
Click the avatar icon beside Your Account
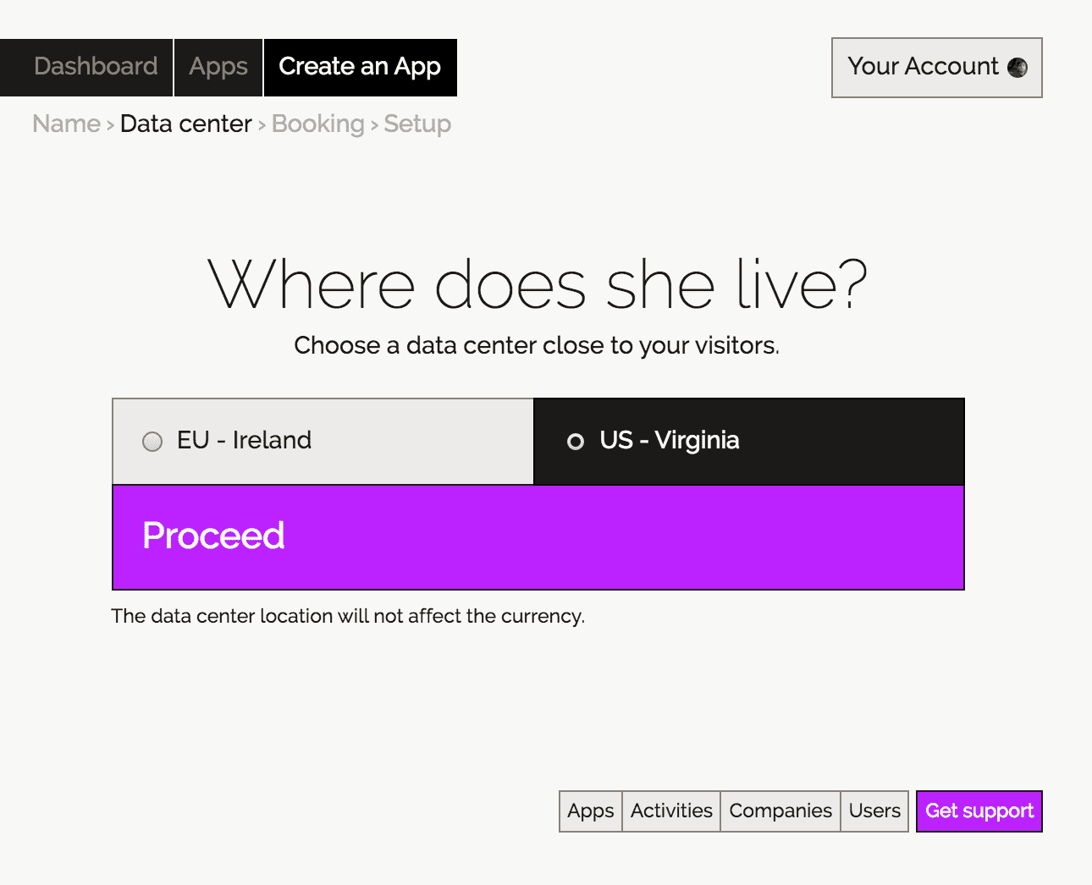(x=1018, y=68)
